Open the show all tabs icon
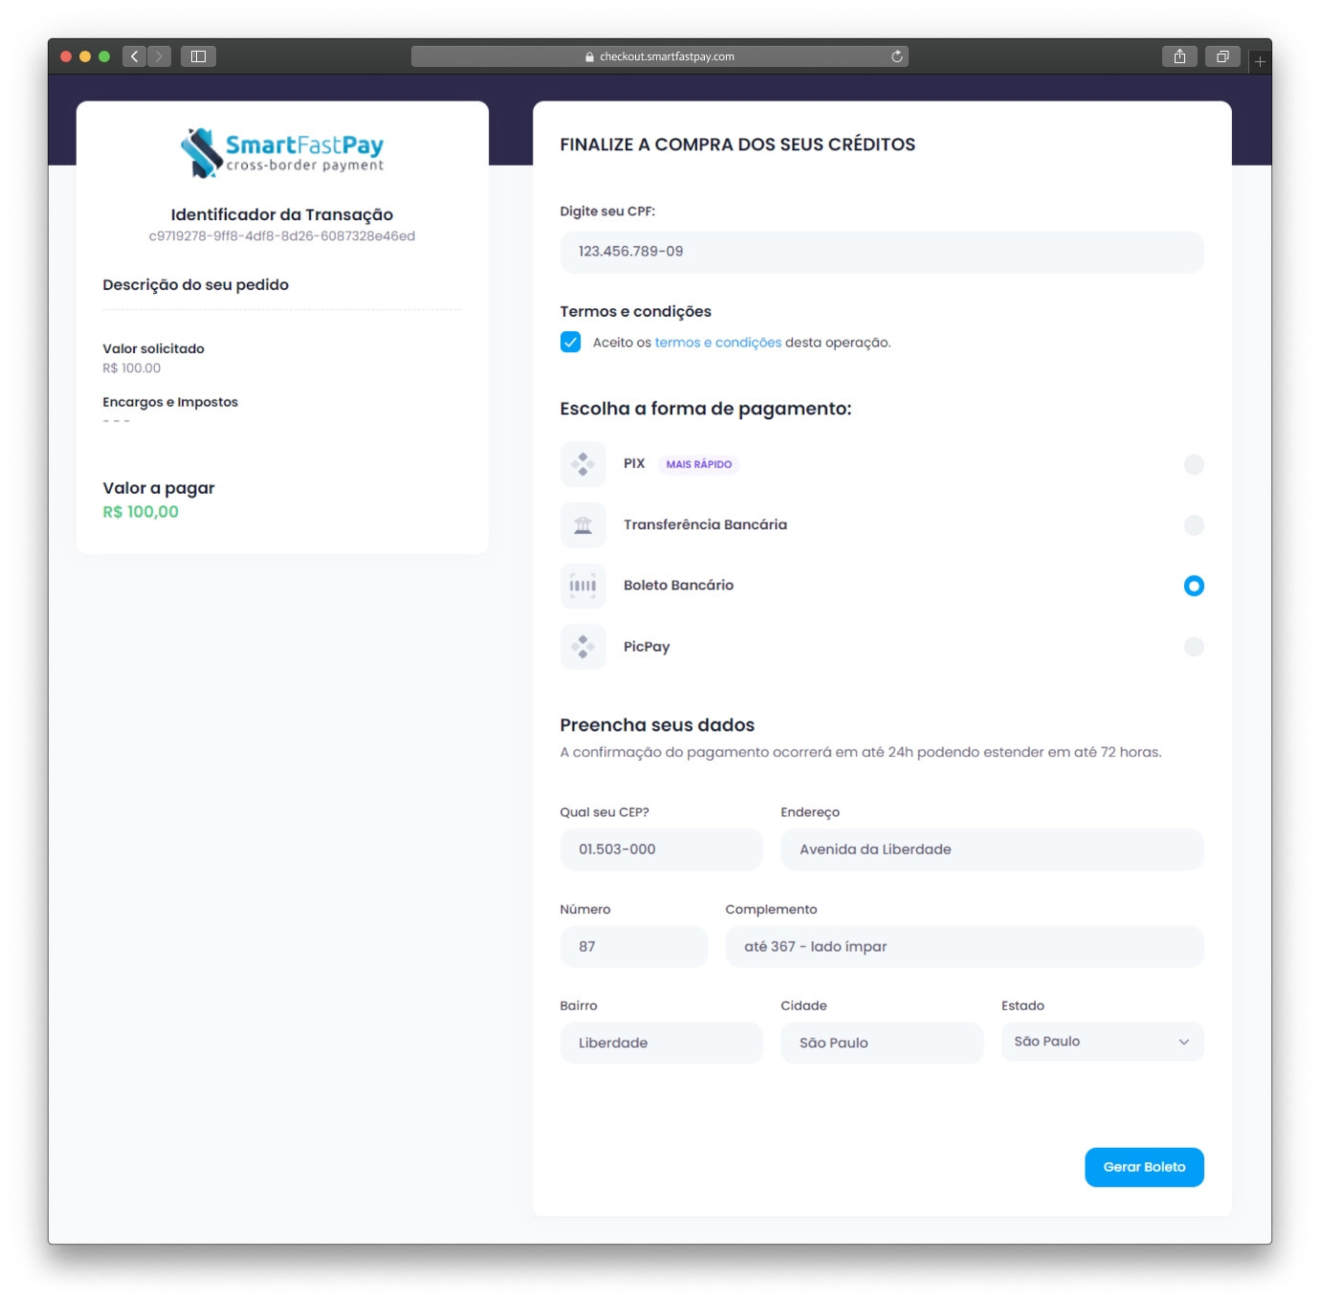 point(1222,56)
